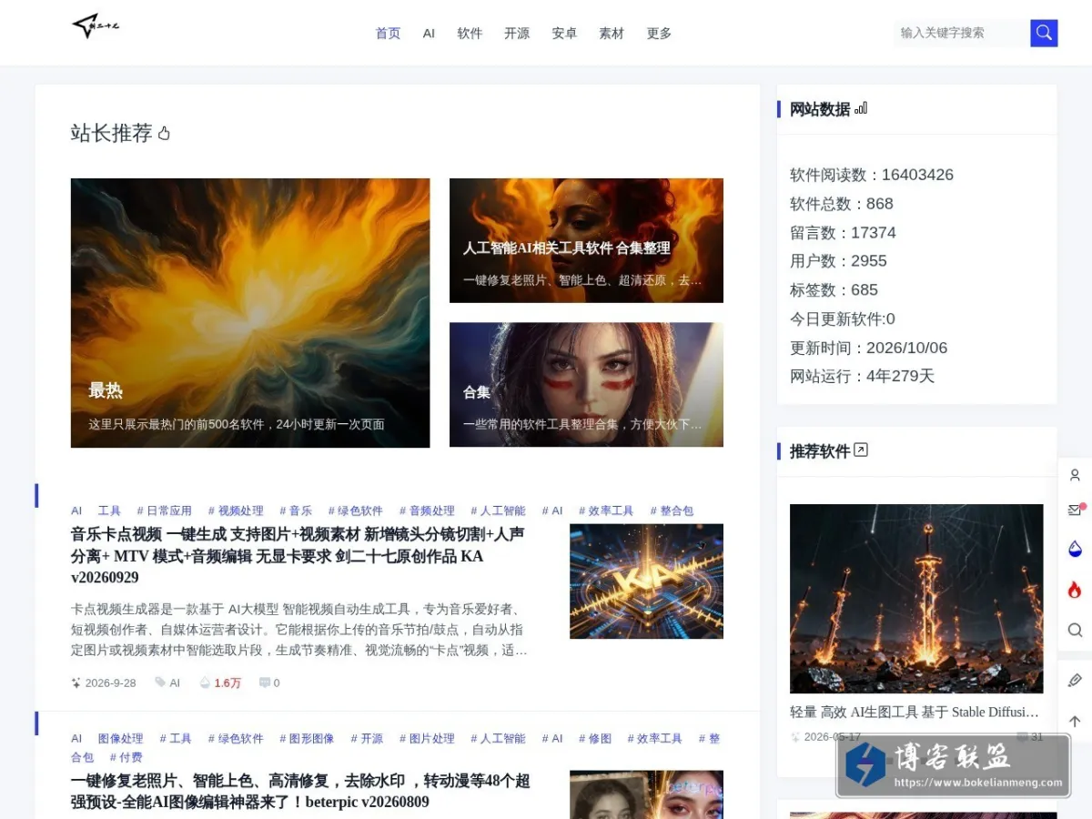Click the 网站运行：4年279天 line
The height and width of the screenshot is (819, 1092).
tap(862, 376)
